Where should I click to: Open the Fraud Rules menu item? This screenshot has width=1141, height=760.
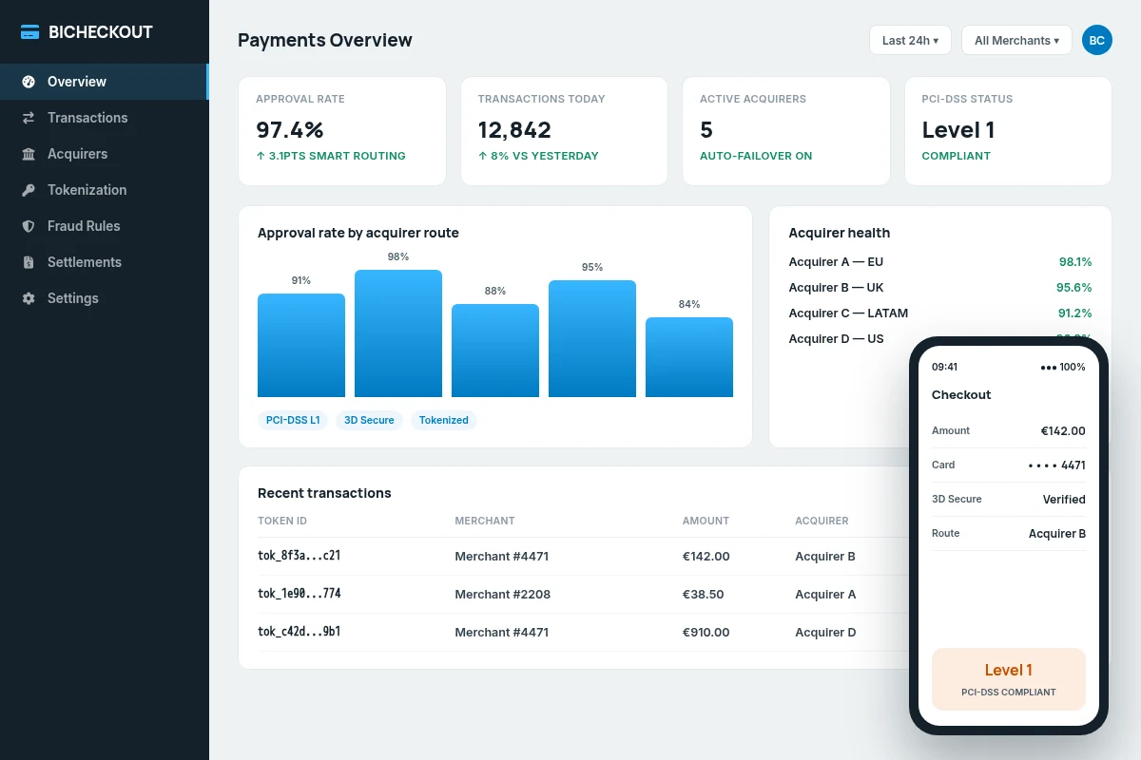(x=105, y=226)
